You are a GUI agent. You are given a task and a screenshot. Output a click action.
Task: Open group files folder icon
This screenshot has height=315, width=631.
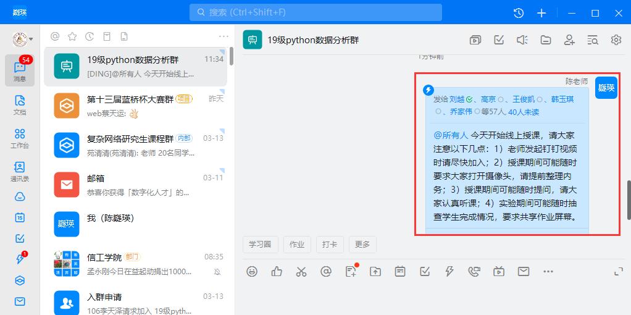[546, 40]
